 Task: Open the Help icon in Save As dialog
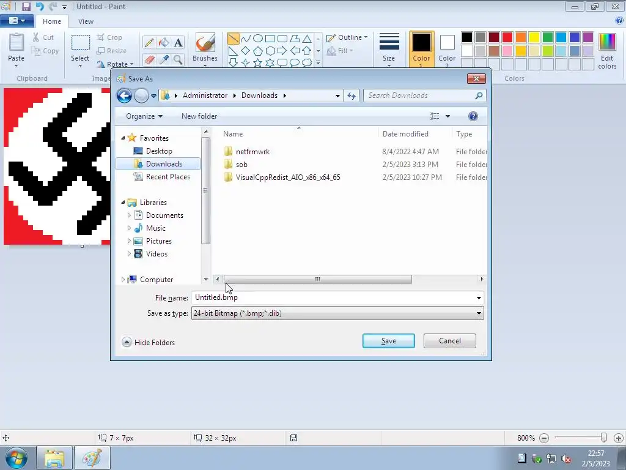point(473,116)
